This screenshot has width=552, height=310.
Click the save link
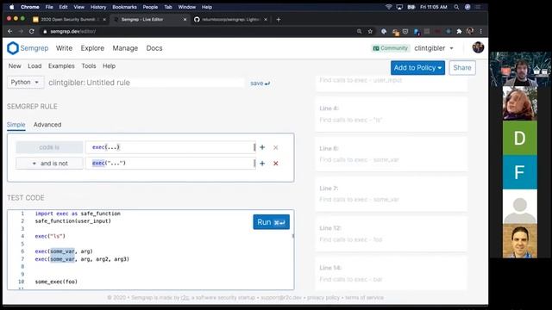coord(260,84)
